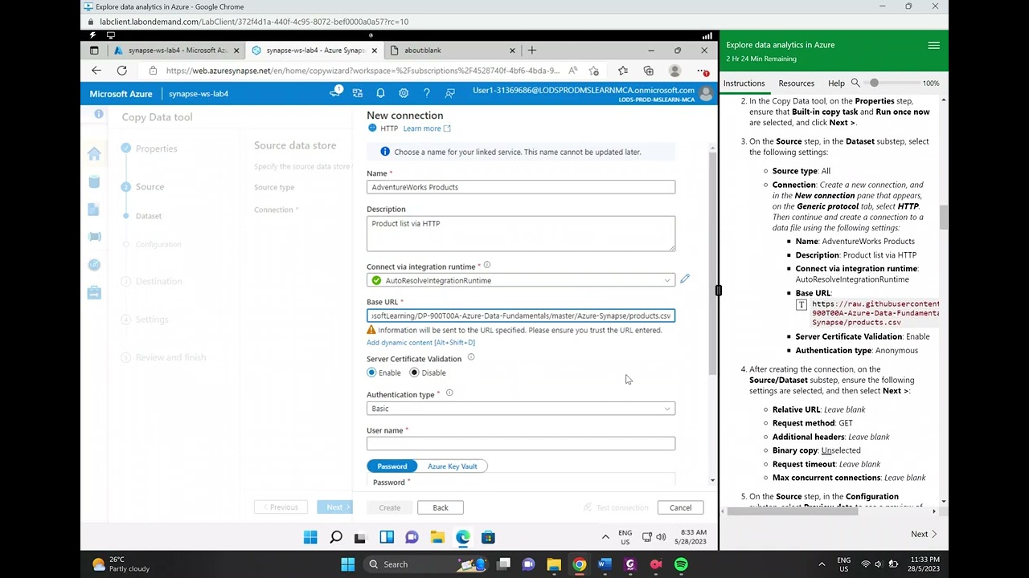Switch credential mode to Azure Key Vault
Image resolution: width=1029 pixels, height=578 pixels.
453,466
